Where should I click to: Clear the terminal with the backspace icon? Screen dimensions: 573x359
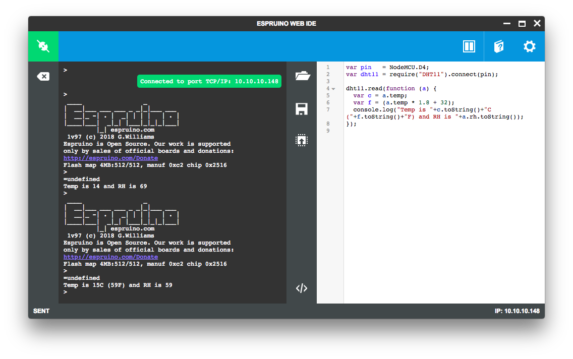click(43, 76)
